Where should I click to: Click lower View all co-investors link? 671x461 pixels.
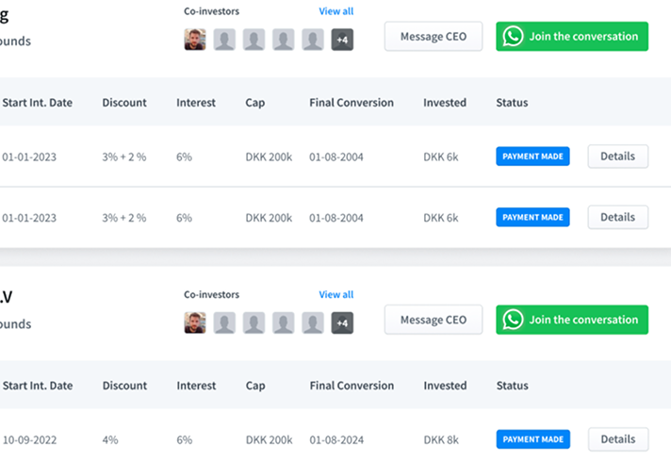(336, 294)
